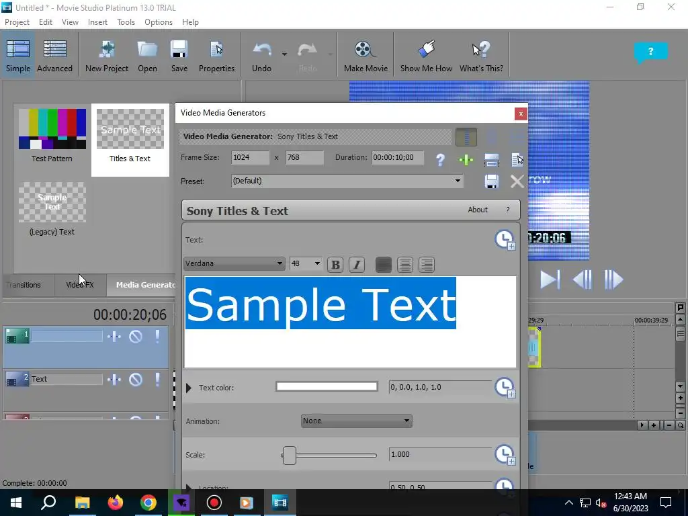
Task: Animate the Scale parameter clock icon
Action: tap(505, 455)
